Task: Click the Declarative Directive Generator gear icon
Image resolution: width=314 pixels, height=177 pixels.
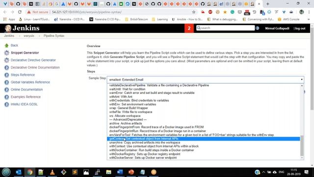Action: [x=6, y=60]
